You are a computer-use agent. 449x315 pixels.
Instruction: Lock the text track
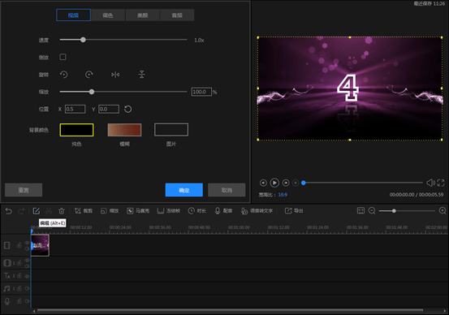[x=19, y=276]
